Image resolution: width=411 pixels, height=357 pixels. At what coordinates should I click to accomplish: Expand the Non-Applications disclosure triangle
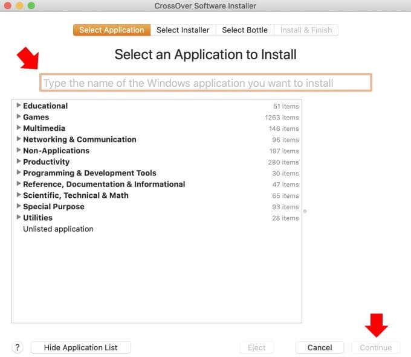pyautogui.click(x=19, y=150)
